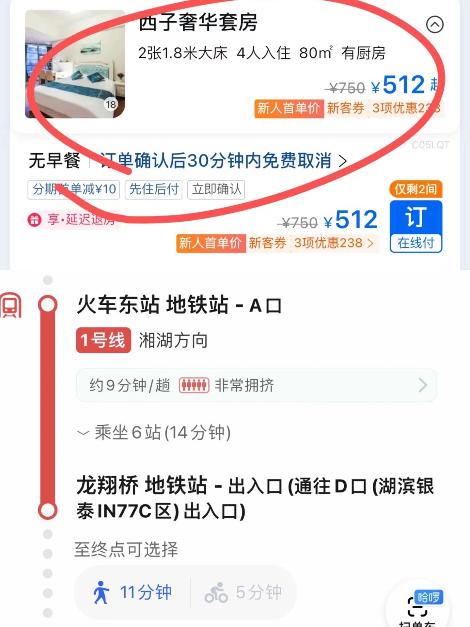470x627 pixels.
Task: Open the 3项优惠238 discount details arrow
Action: click(370, 243)
